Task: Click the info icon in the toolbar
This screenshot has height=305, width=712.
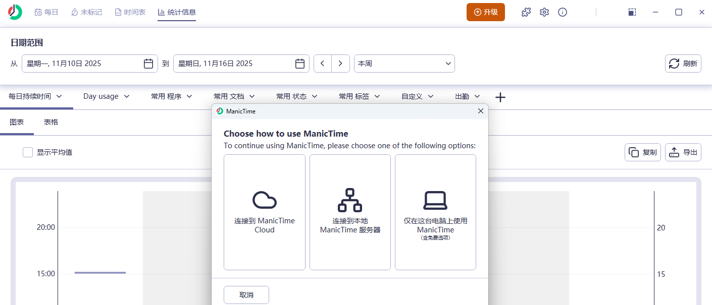Action: 563,12
